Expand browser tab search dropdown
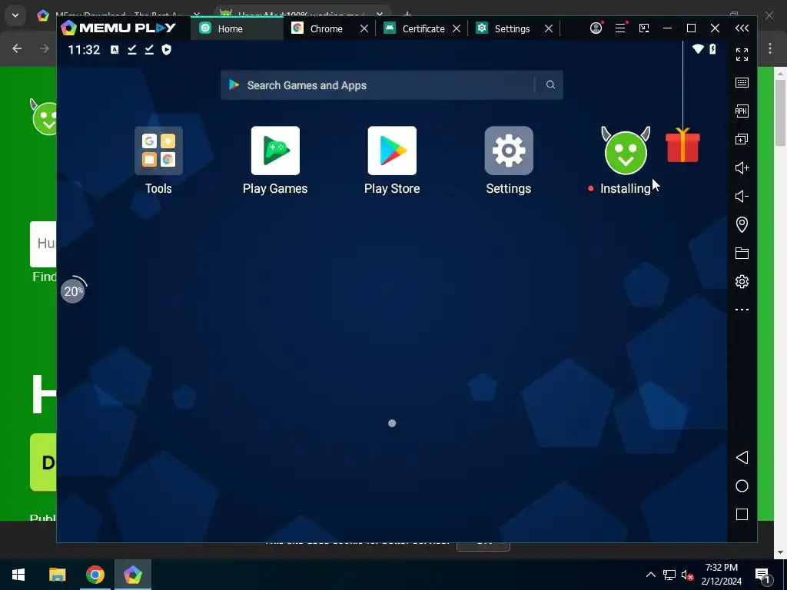 (x=15, y=15)
